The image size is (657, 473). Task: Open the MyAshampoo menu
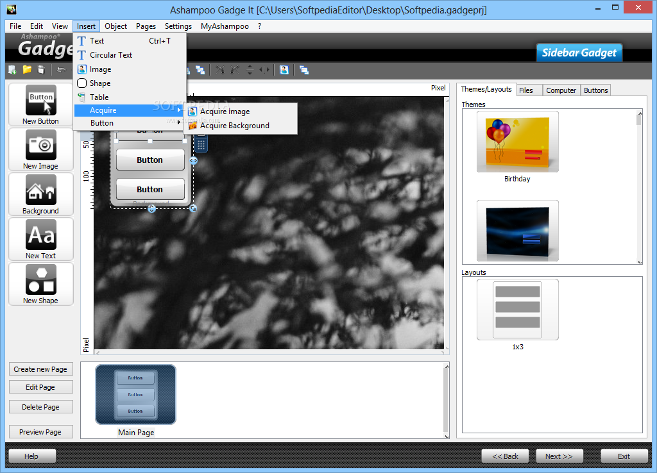225,26
